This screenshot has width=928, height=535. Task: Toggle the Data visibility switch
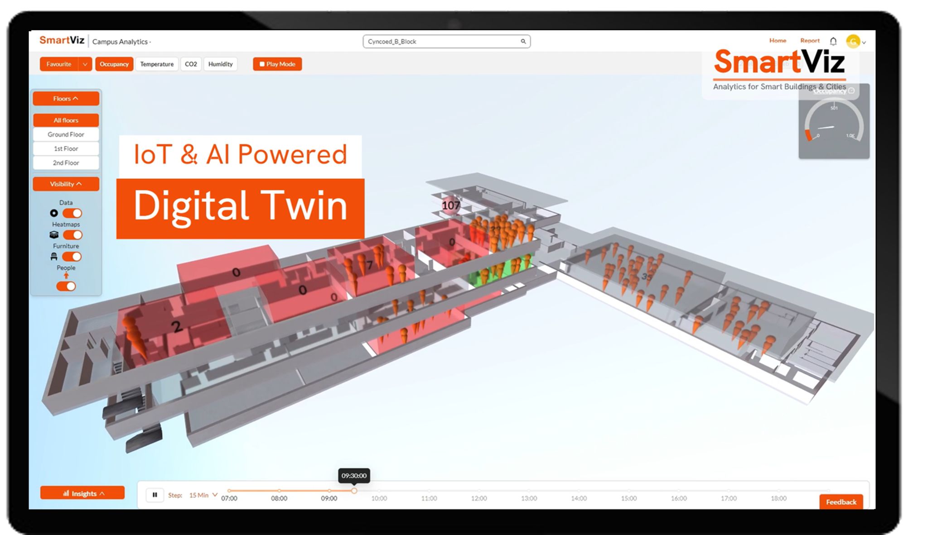(x=72, y=213)
